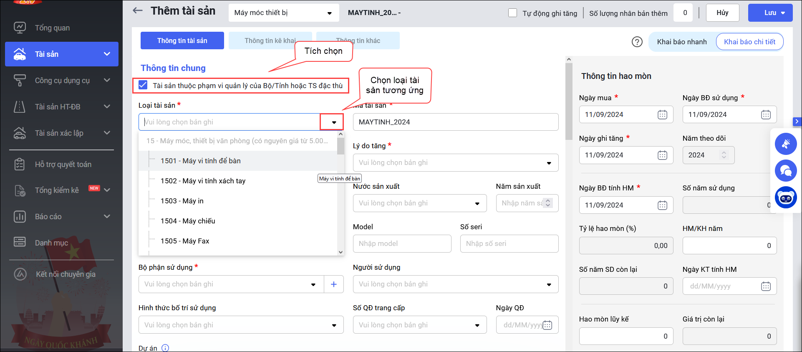
Task: Open calendar for Ngày KT tính HM
Action: (x=766, y=286)
